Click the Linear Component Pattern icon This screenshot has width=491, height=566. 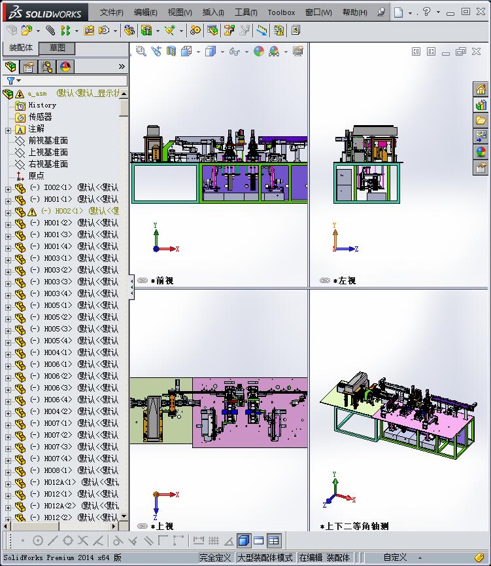tap(65, 30)
